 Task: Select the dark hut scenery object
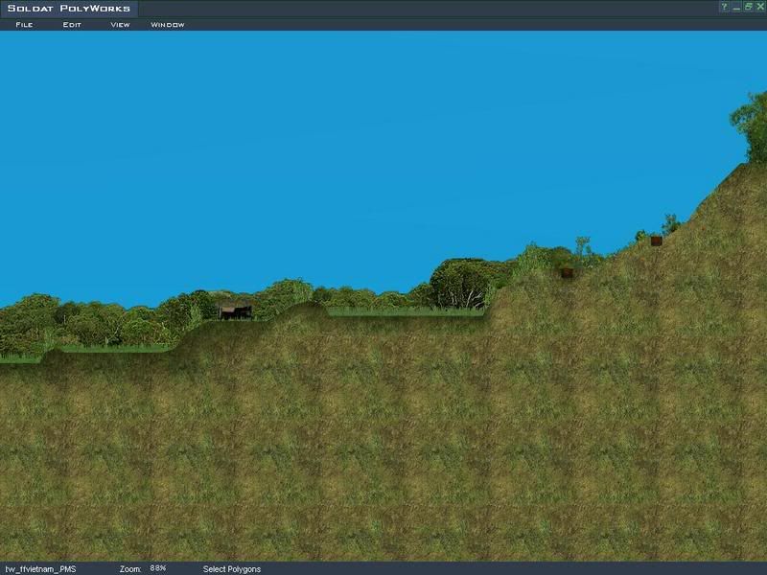[235, 311]
